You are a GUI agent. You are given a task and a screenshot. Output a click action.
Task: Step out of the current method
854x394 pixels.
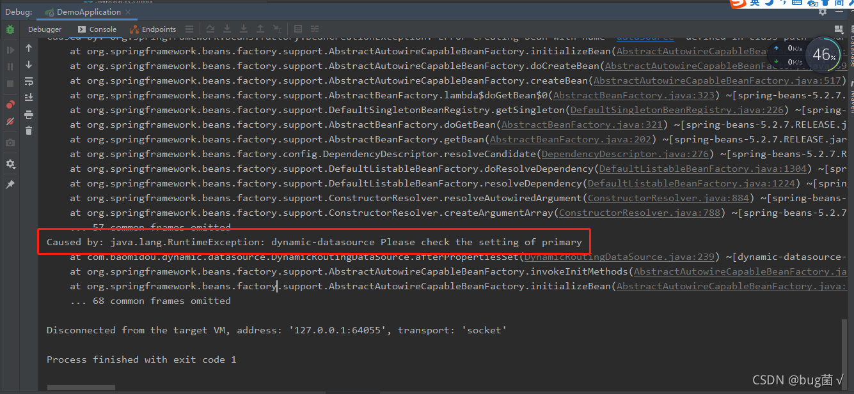[260, 29]
